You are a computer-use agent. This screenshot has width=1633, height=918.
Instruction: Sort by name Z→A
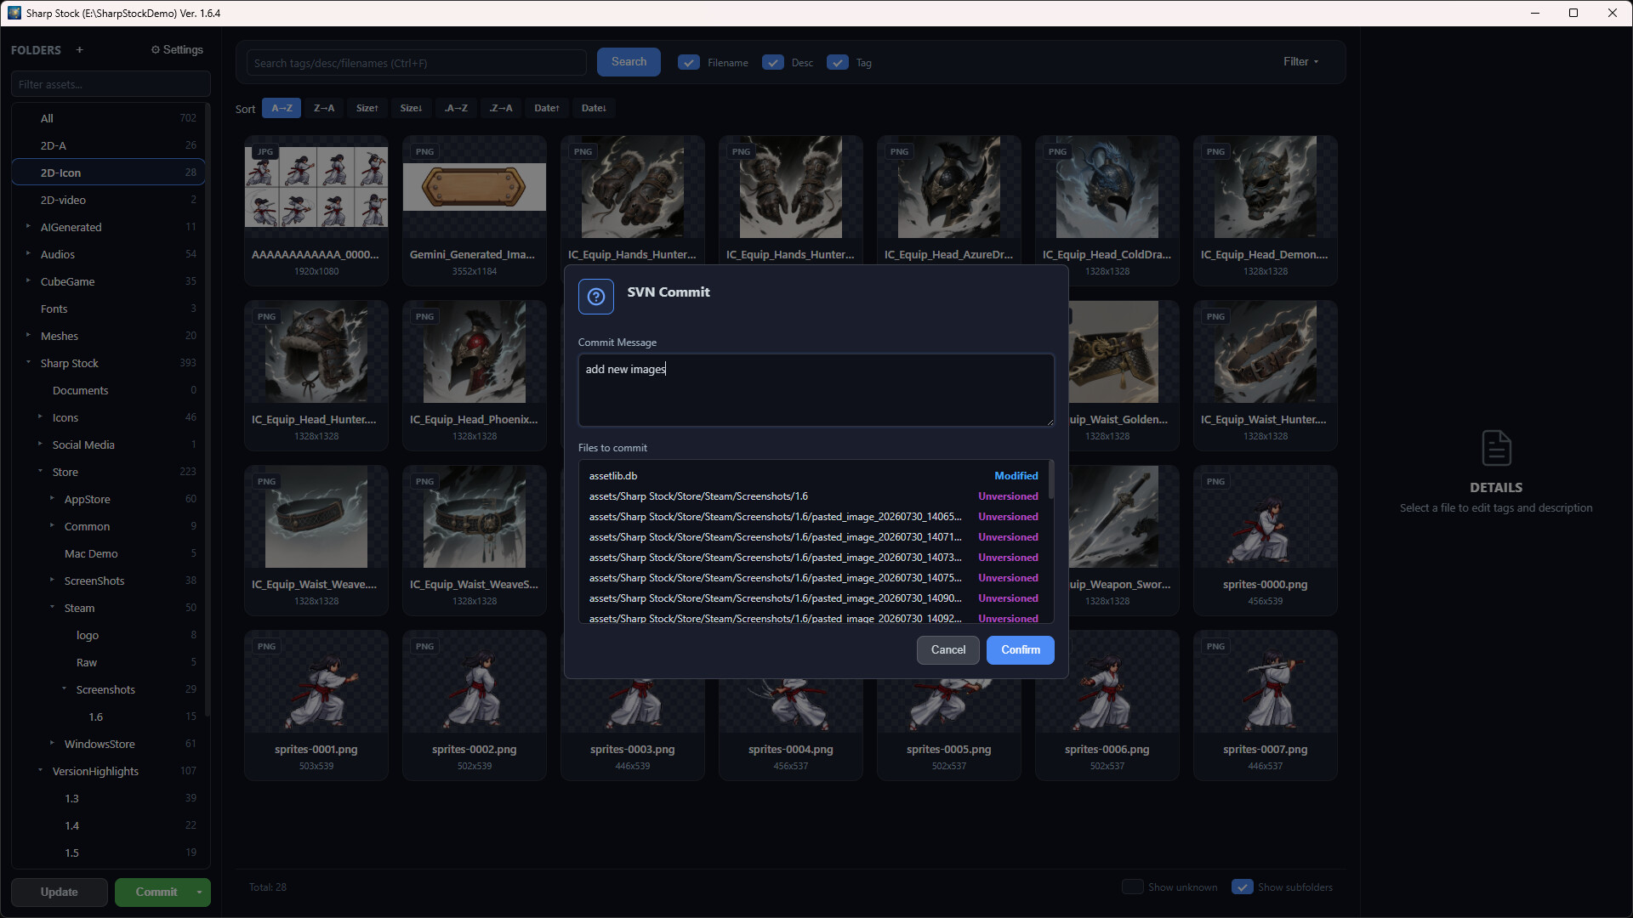[x=324, y=108]
